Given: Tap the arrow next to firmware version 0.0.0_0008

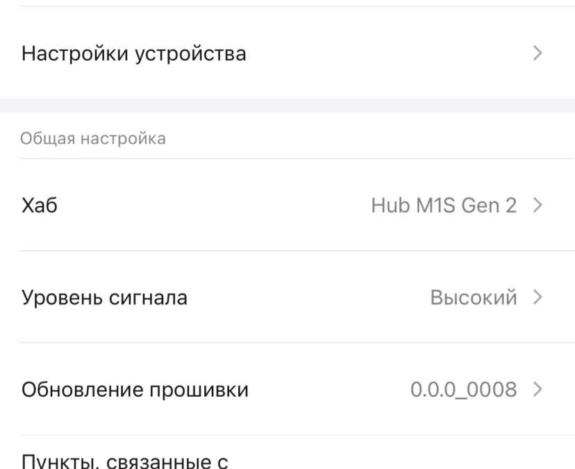Looking at the screenshot, I should click(x=537, y=389).
